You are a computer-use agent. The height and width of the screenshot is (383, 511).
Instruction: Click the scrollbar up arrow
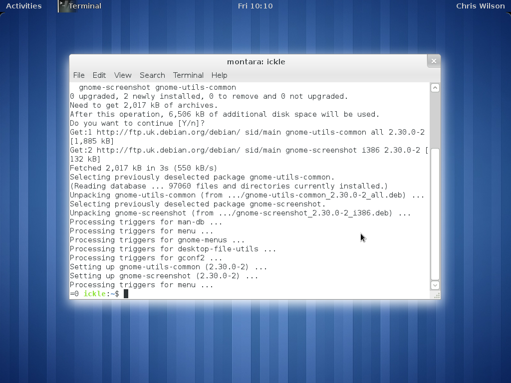435,88
